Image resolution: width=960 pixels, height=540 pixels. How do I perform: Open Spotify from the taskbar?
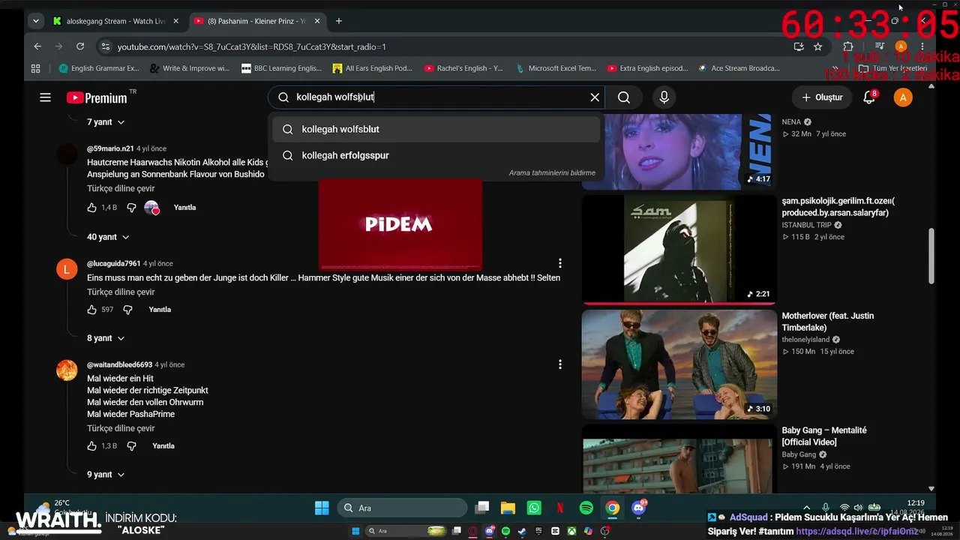(x=586, y=508)
